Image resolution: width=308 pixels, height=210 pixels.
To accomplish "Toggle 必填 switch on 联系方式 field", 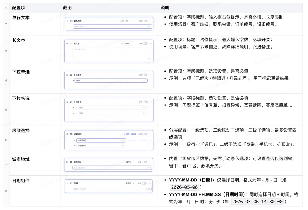I will click(x=145, y=21).
